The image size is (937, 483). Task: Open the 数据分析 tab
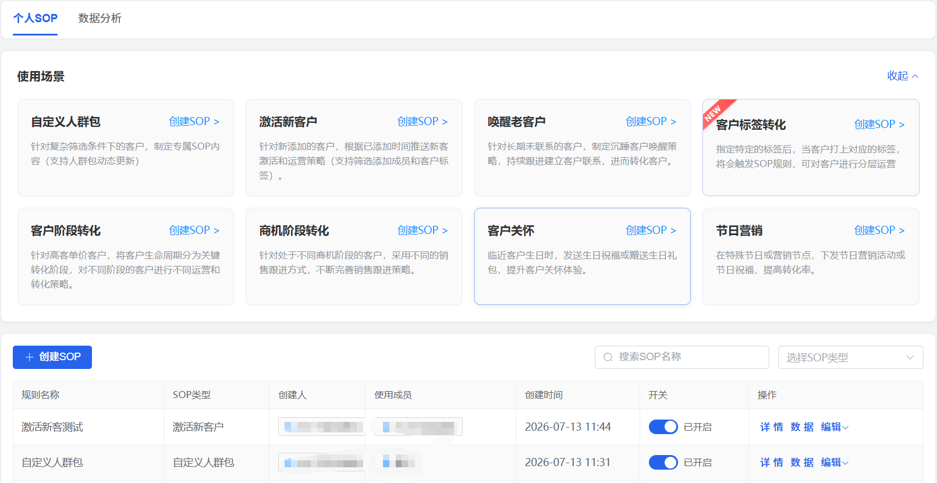click(100, 18)
